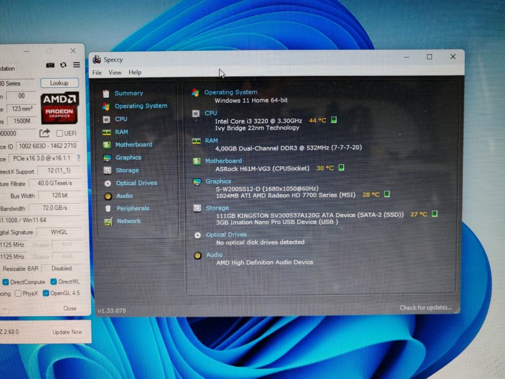Toggle the PhysX checkbox in GPU-Z
The image size is (505, 379).
(18, 293)
